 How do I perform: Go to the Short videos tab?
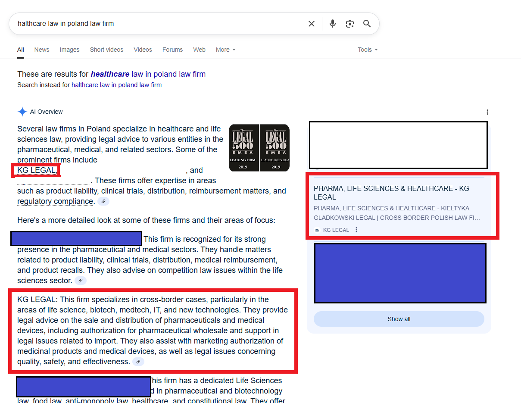pyautogui.click(x=106, y=50)
